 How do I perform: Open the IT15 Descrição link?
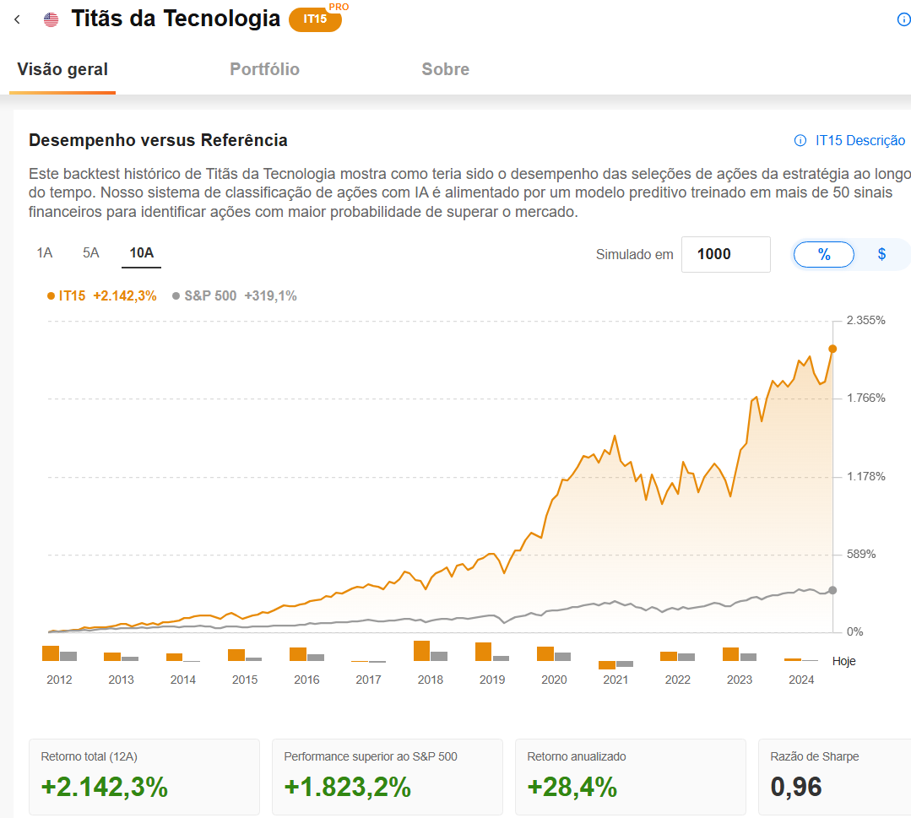pyautogui.click(x=859, y=141)
